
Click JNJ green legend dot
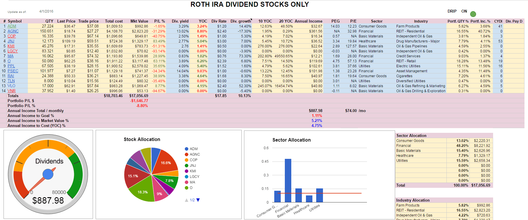pyautogui.click(x=187, y=166)
